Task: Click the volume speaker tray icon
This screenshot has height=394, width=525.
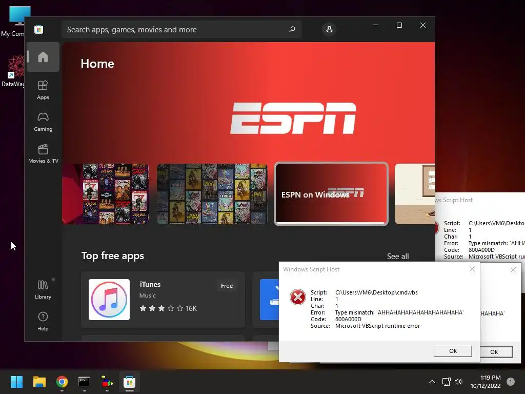Action: coord(458,382)
